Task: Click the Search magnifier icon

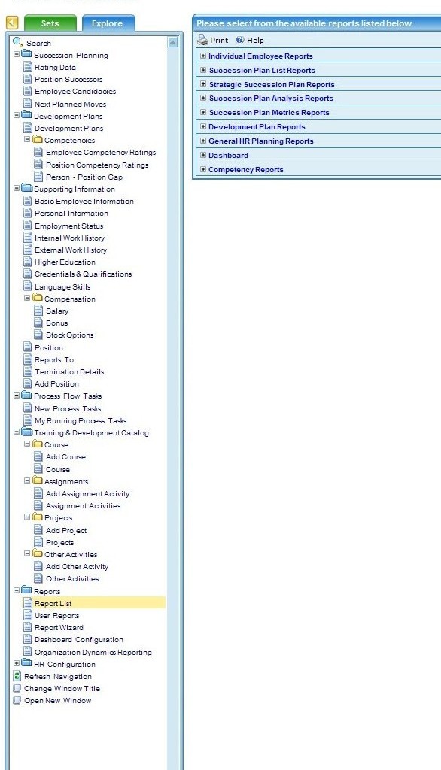Action: pyautogui.click(x=18, y=42)
